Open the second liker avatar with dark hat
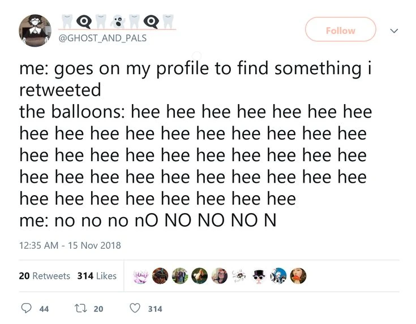The height and width of the screenshot is (324, 416). [160, 276]
